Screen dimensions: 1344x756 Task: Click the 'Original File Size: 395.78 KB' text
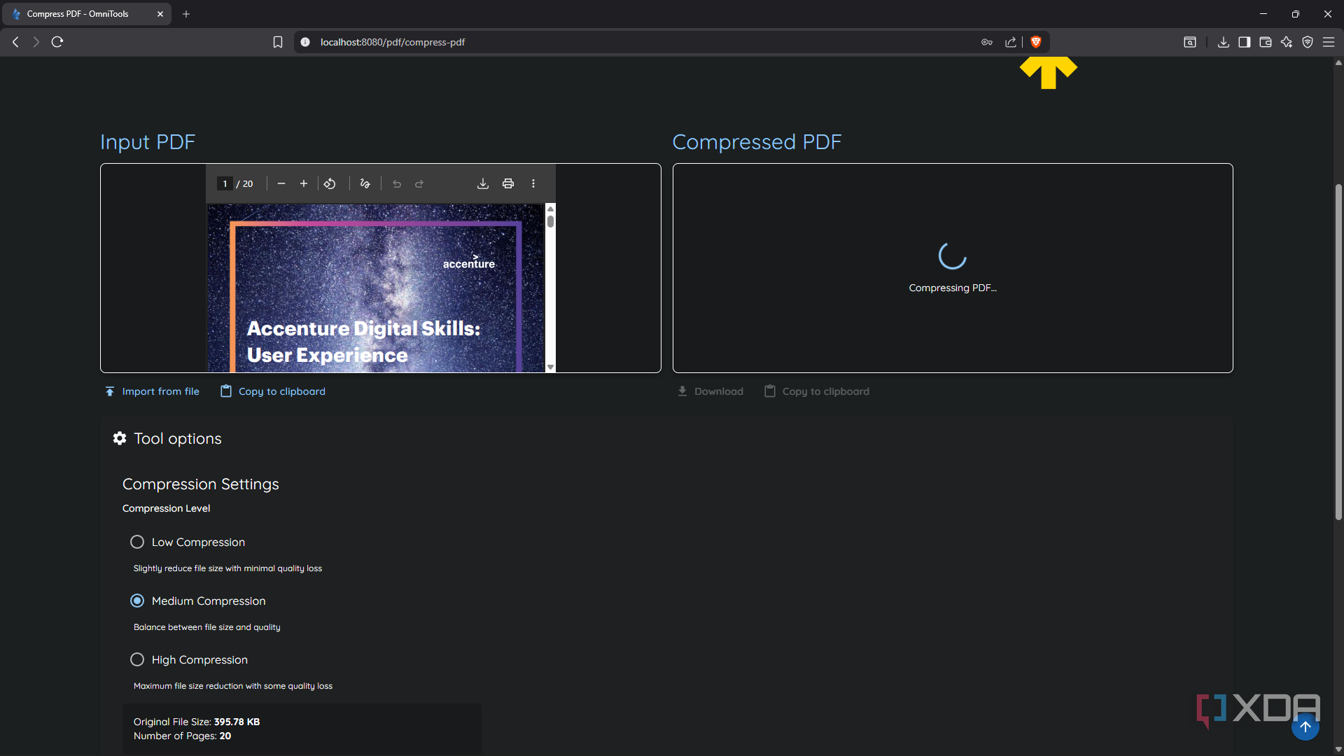[x=197, y=722]
